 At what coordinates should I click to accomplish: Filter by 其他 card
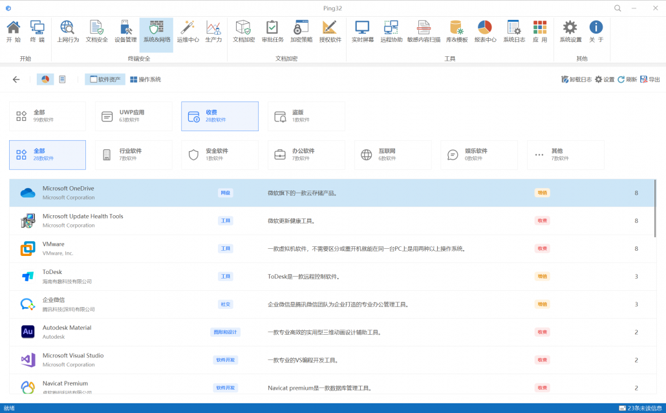point(566,155)
